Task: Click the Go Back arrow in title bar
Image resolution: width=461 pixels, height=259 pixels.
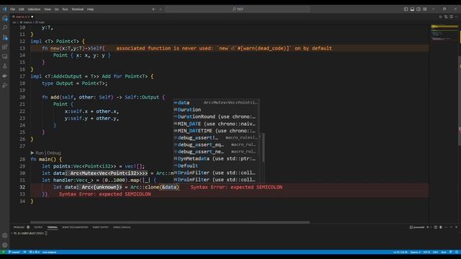Action: [x=153, y=9]
